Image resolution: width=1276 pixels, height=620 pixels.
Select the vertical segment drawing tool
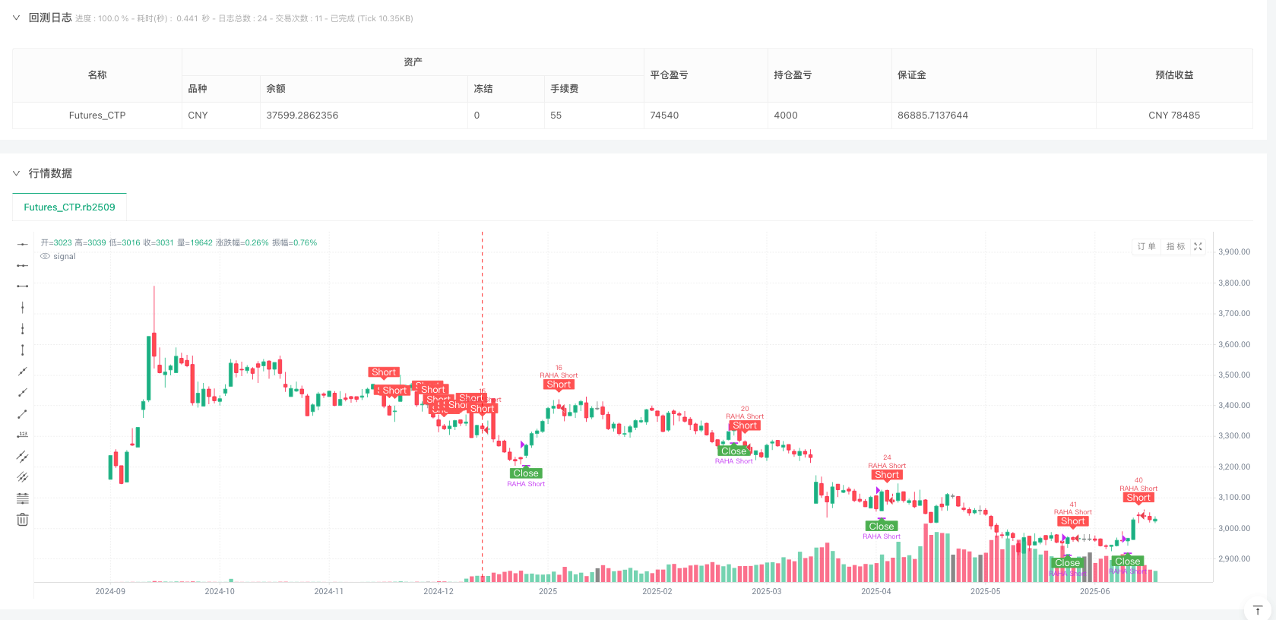(23, 350)
